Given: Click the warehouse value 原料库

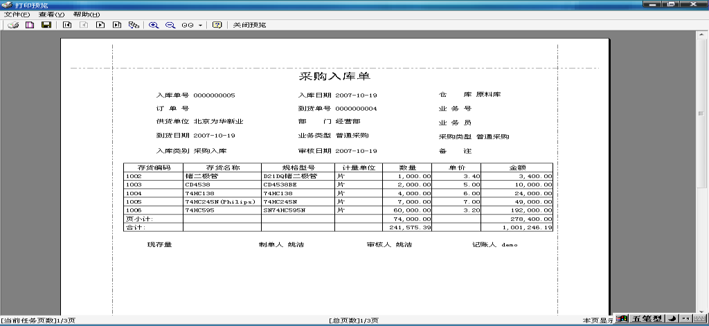Looking at the screenshot, I should 488,95.
